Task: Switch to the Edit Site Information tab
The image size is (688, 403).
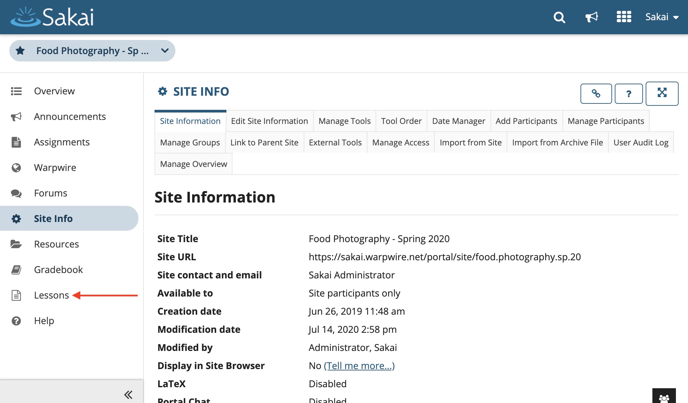Action: tap(269, 121)
